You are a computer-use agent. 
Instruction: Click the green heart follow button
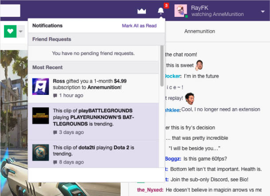[10, 31]
